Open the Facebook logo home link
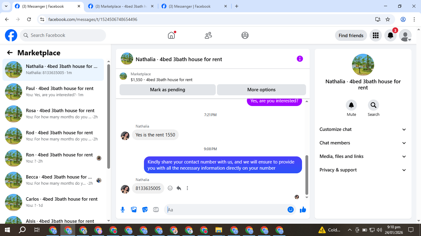The width and height of the screenshot is (421, 236). [11, 35]
